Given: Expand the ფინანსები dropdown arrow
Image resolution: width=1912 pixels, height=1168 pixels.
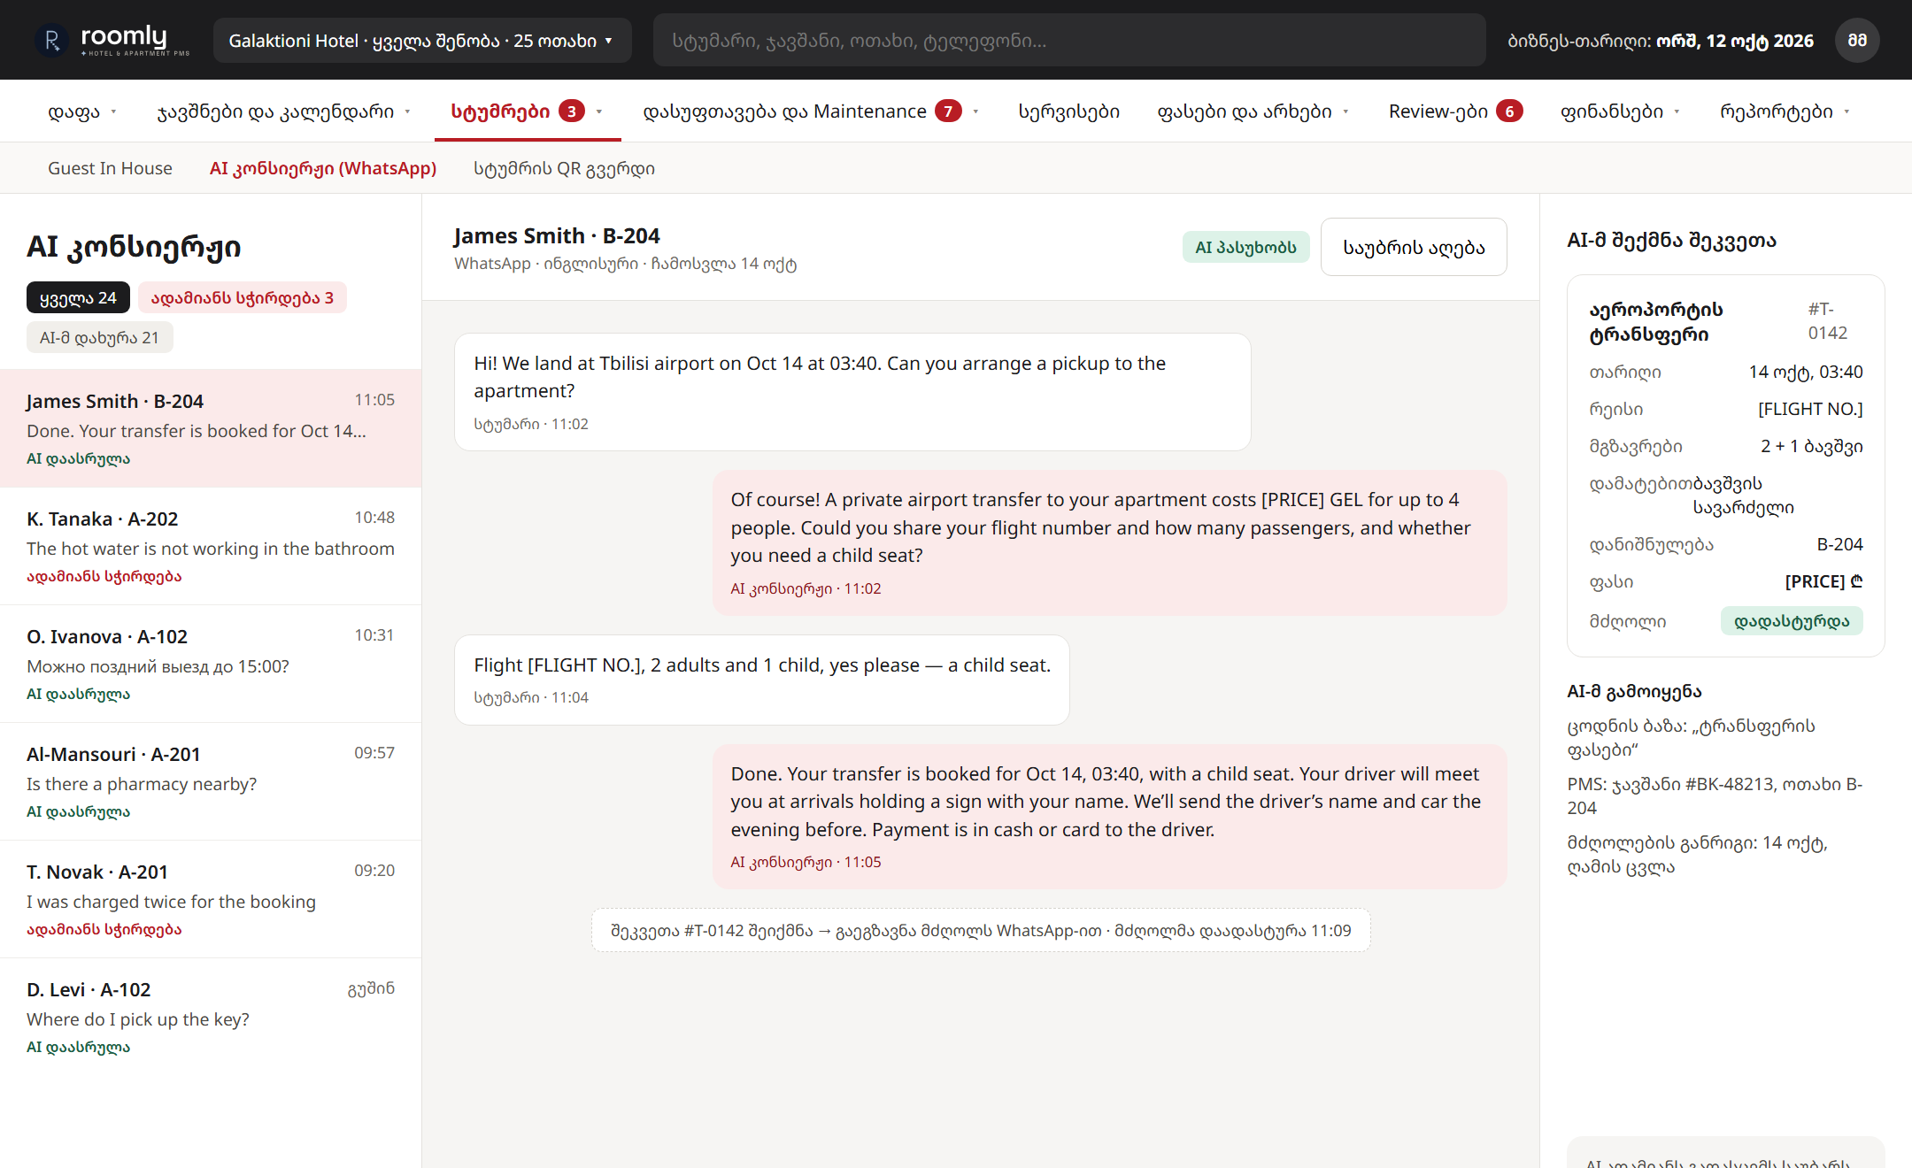Looking at the screenshot, I should point(1677,112).
